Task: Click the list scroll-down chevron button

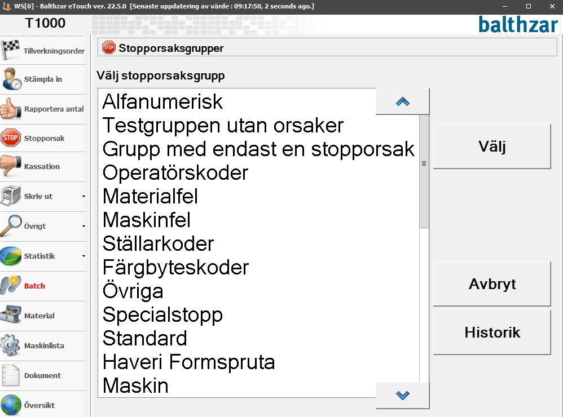Action: coord(402,396)
